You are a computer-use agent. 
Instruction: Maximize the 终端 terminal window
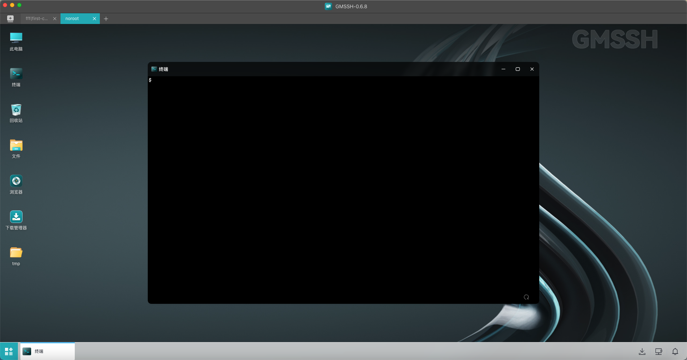tap(518, 69)
